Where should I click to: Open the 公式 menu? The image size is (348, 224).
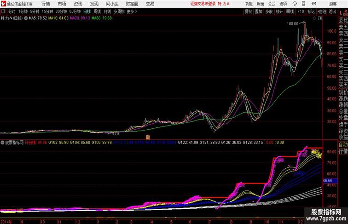pyautogui.click(x=272, y=4)
